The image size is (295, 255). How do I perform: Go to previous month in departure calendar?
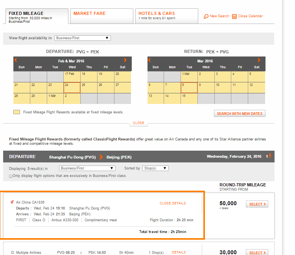coord(16,60)
